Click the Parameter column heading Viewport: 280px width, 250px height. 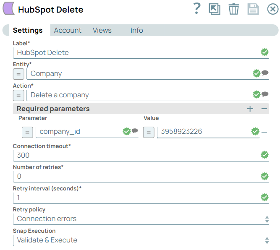tap(33, 118)
